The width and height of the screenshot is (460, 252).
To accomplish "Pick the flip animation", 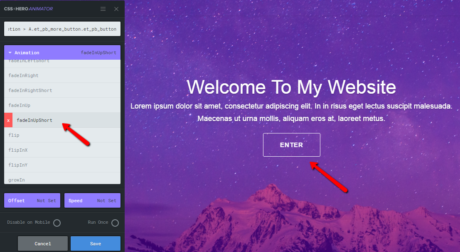I will click(62, 135).
